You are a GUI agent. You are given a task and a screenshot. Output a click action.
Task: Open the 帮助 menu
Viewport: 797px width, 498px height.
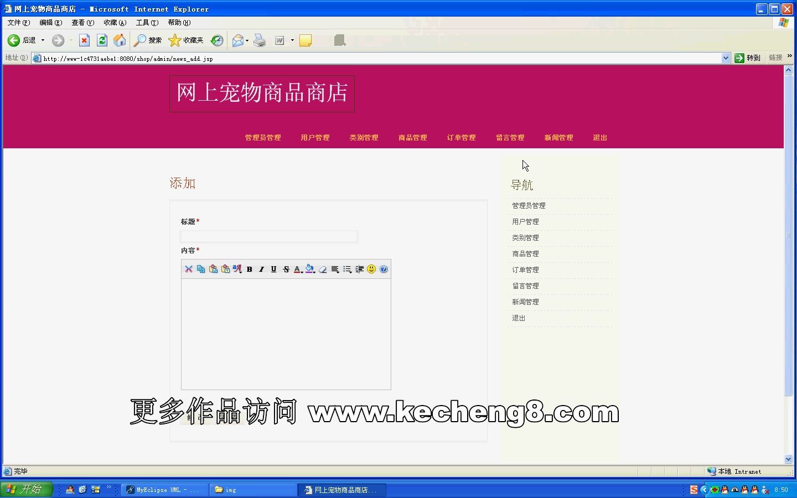(179, 23)
